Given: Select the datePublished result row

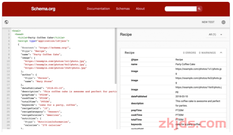Looking at the screenshot, I should (173, 97).
